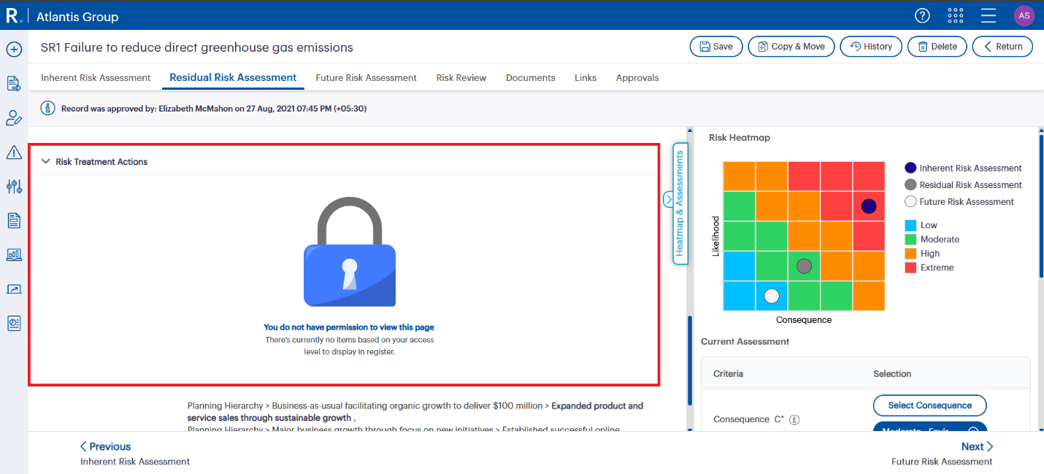
Task: Click the Low blue legend swatch
Action: (x=910, y=225)
